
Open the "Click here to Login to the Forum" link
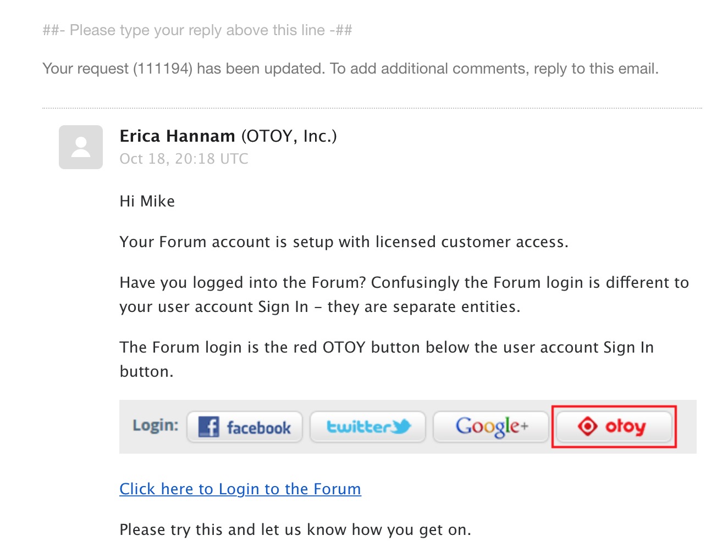point(240,489)
